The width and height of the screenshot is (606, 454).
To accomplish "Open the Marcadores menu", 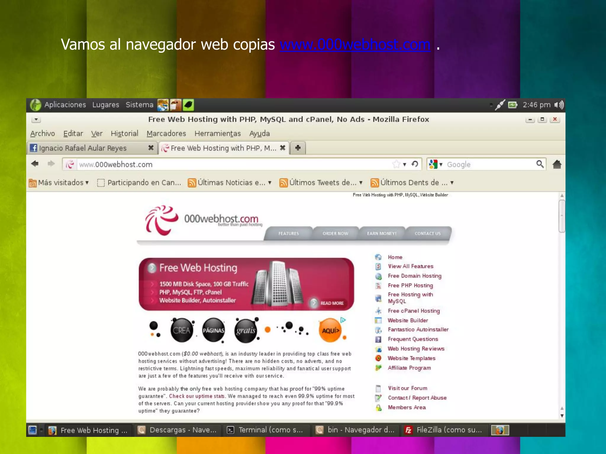I will (166, 134).
